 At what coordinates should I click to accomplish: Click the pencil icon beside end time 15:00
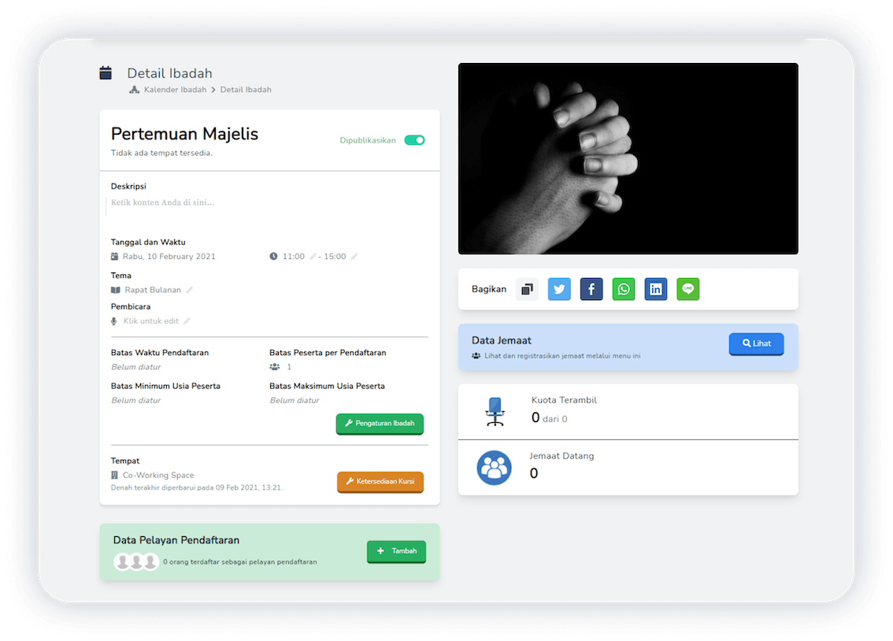[354, 257]
